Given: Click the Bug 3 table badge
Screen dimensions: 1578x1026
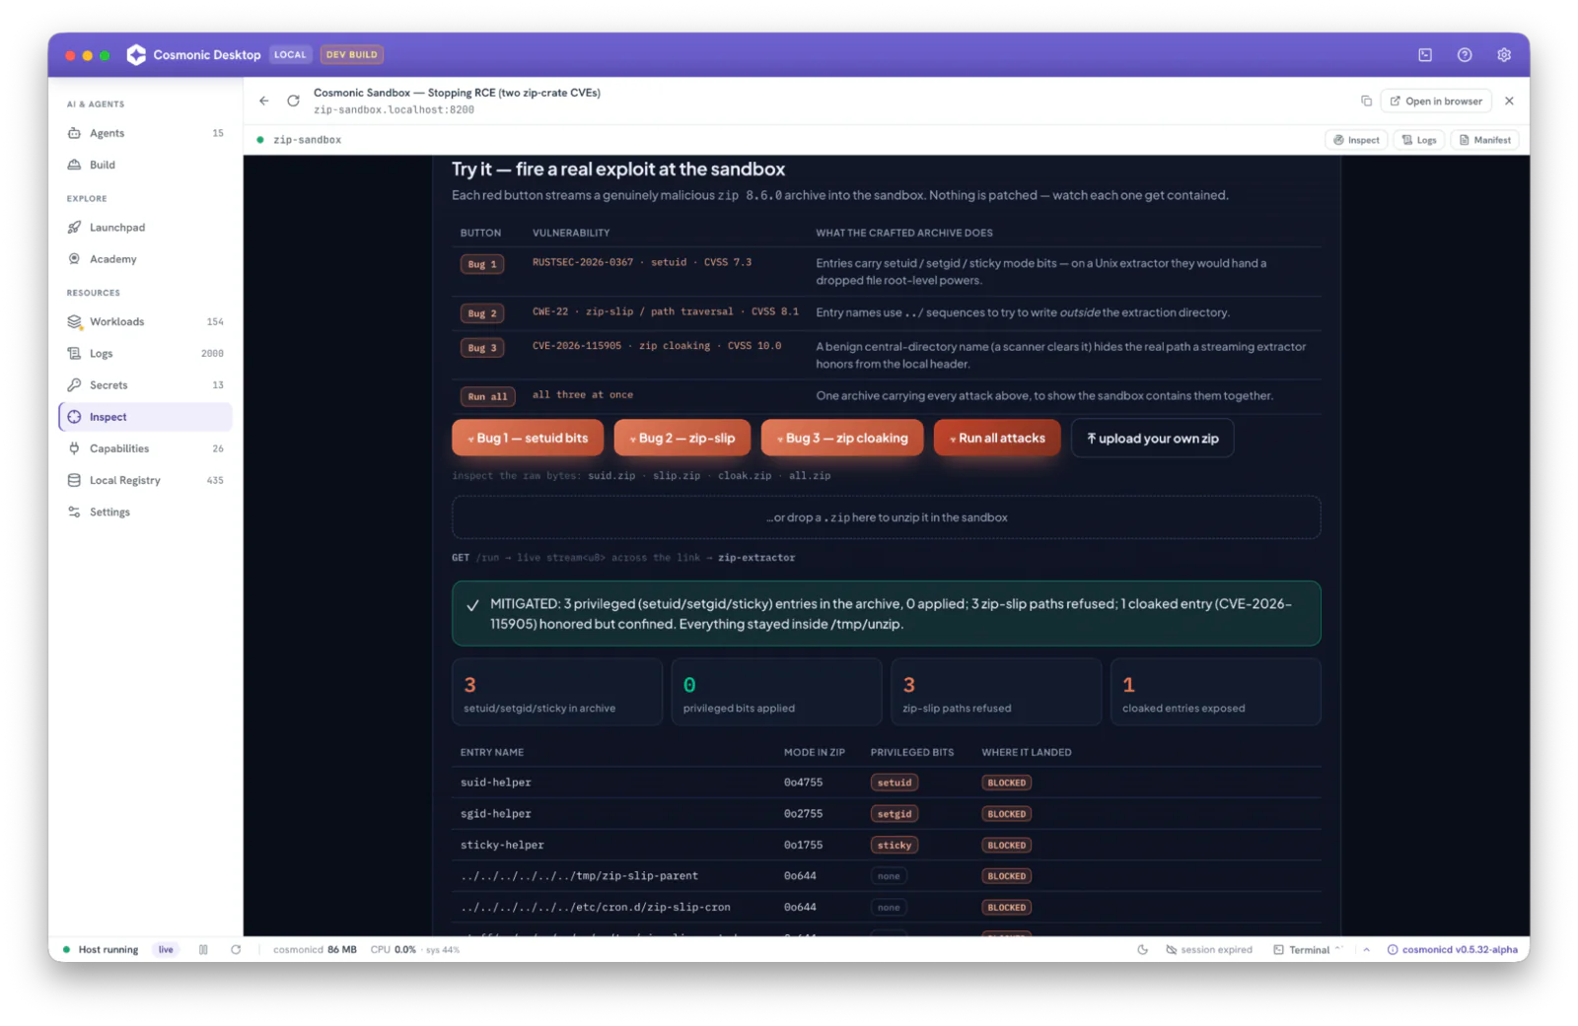Looking at the screenshot, I should pos(482,348).
